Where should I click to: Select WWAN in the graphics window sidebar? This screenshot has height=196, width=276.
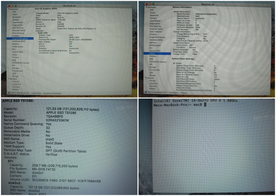click(15, 90)
